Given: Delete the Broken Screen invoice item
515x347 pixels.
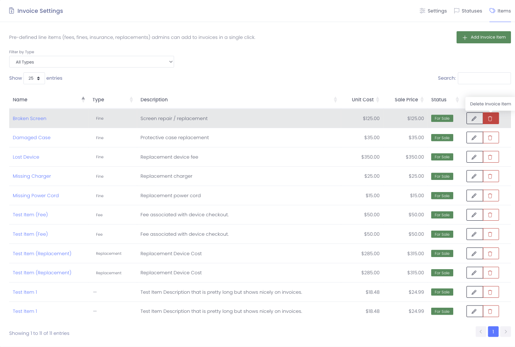Looking at the screenshot, I should pyautogui.click(x=491, y=118).
